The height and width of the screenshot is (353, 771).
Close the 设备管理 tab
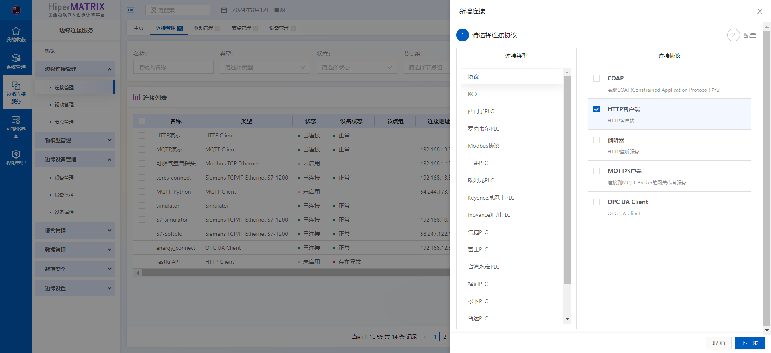(293, 28)
